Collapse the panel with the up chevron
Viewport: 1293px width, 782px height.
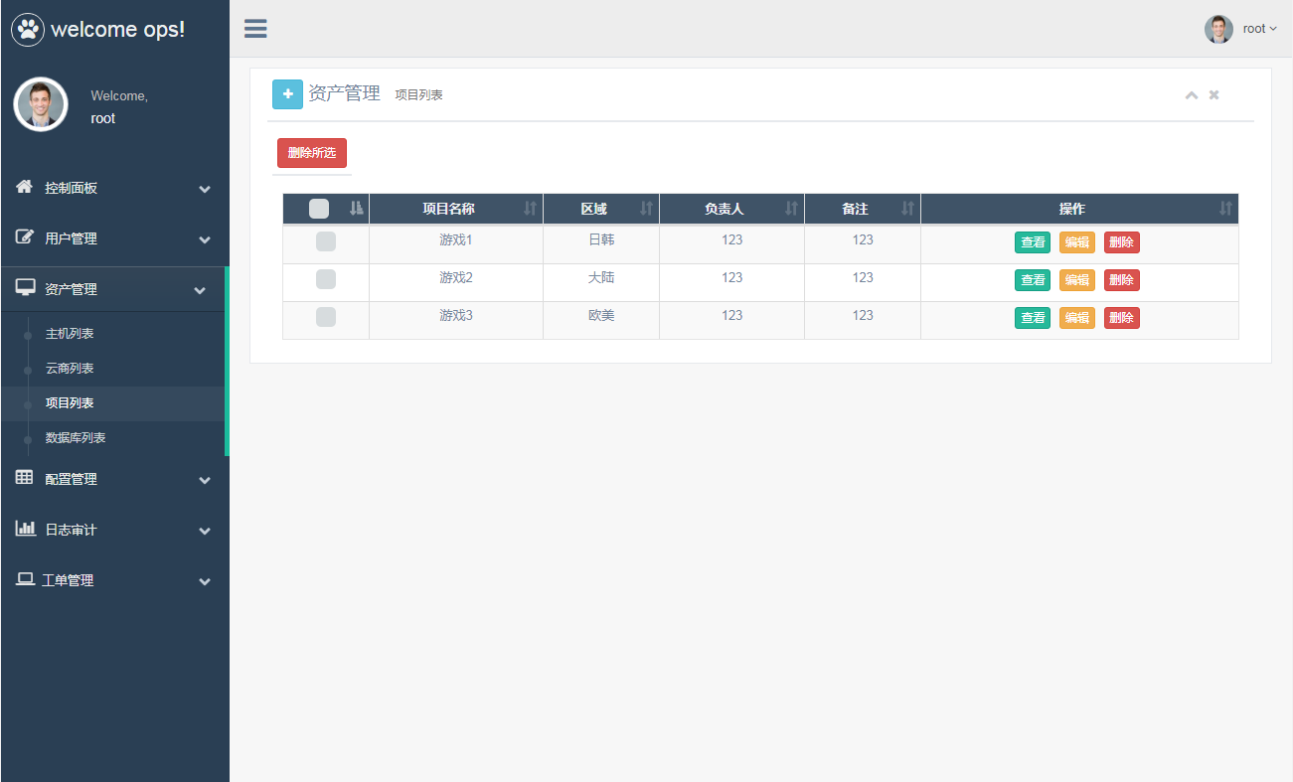click(x=1192, y=95)
